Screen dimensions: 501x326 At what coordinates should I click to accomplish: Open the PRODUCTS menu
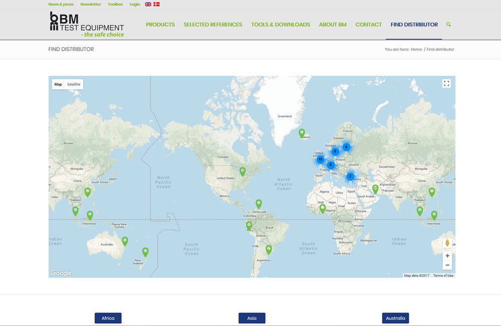[160, 24]
